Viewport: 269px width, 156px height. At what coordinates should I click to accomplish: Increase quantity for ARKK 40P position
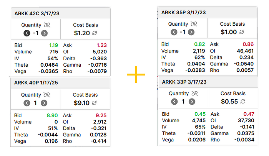pos(44,103)
